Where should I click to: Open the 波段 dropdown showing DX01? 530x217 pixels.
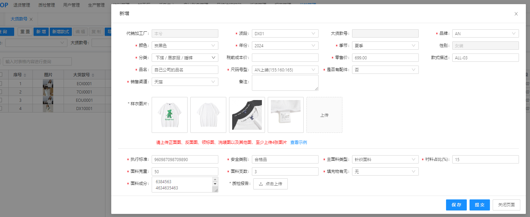click(285, 33)
